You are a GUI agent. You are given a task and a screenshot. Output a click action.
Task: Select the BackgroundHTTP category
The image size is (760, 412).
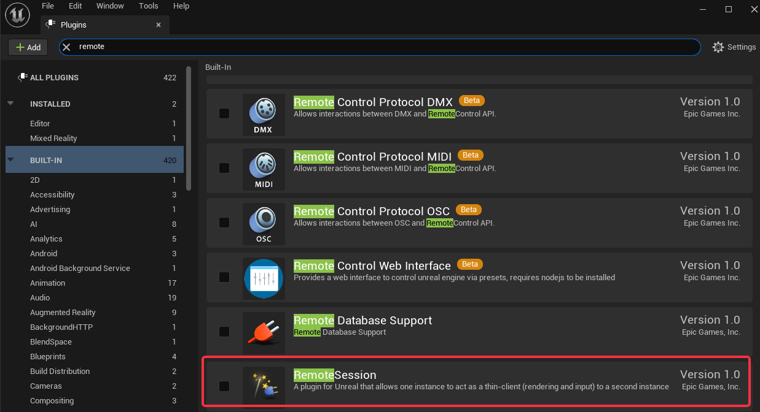(95, 327)
